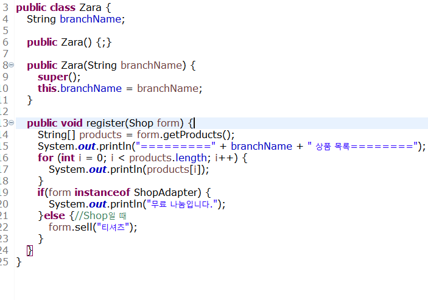Click the '티셔츠' string argument
The width and height of the screenshot is (428, 300).
113,227
